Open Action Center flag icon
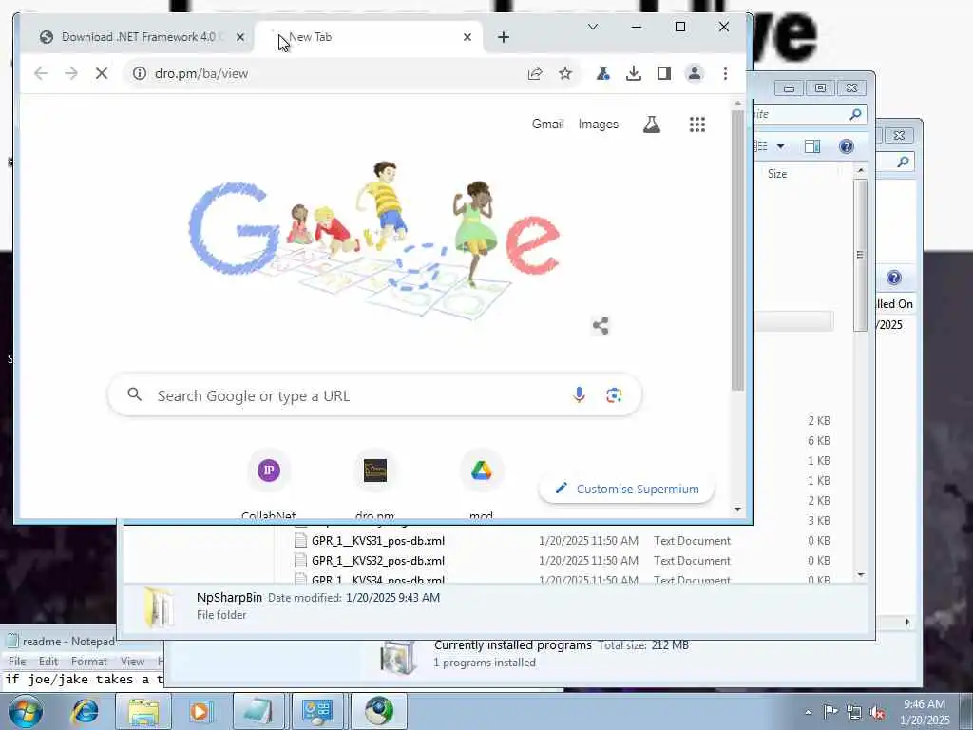The image size is (973, 730). [x=830, y=711]
